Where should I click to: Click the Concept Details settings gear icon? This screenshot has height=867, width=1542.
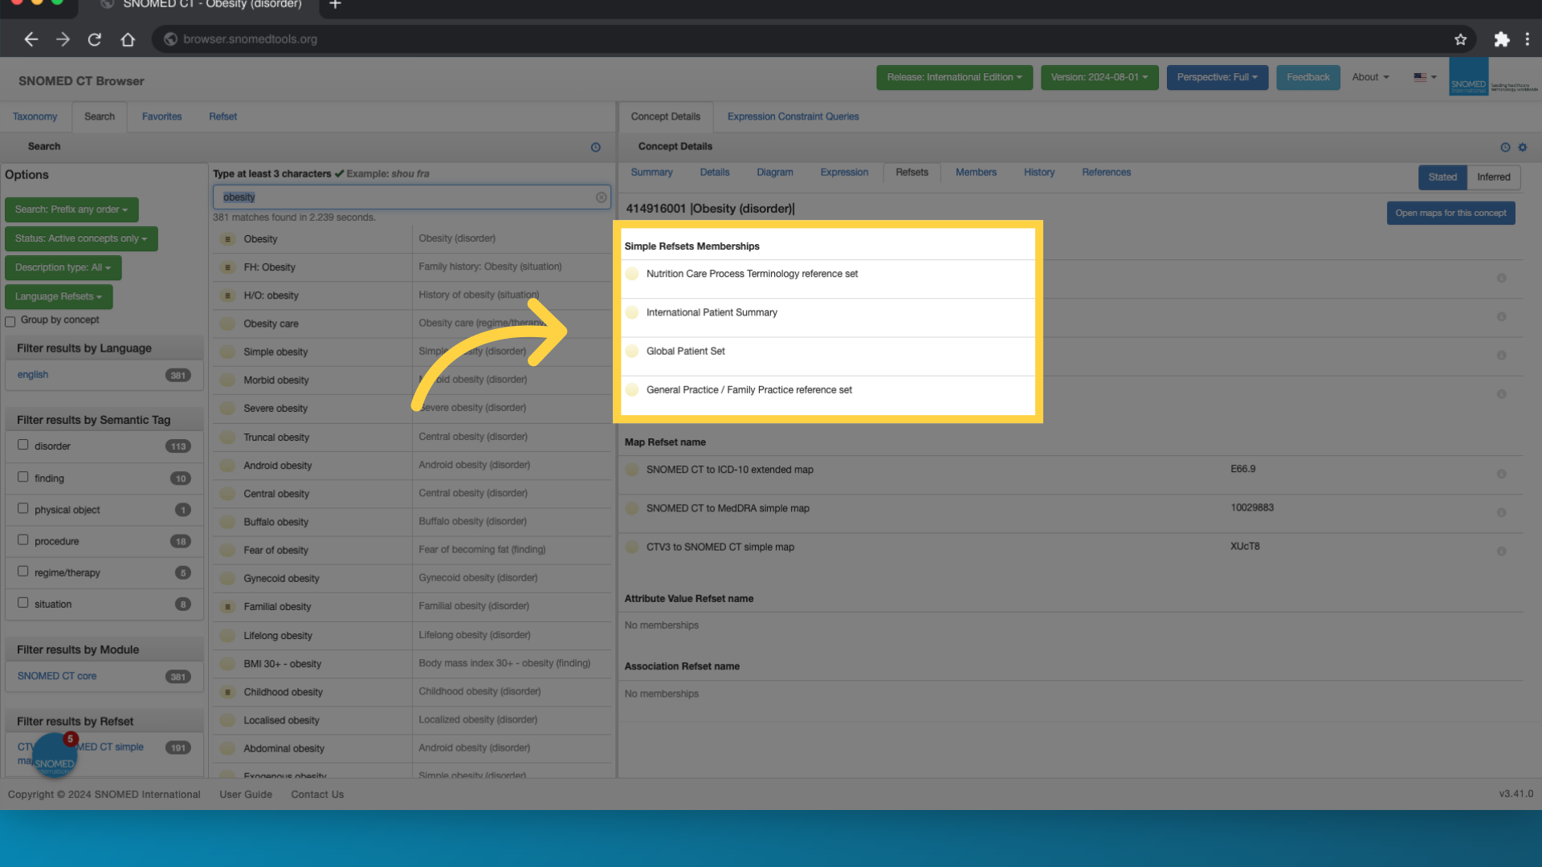point(1523,148)
